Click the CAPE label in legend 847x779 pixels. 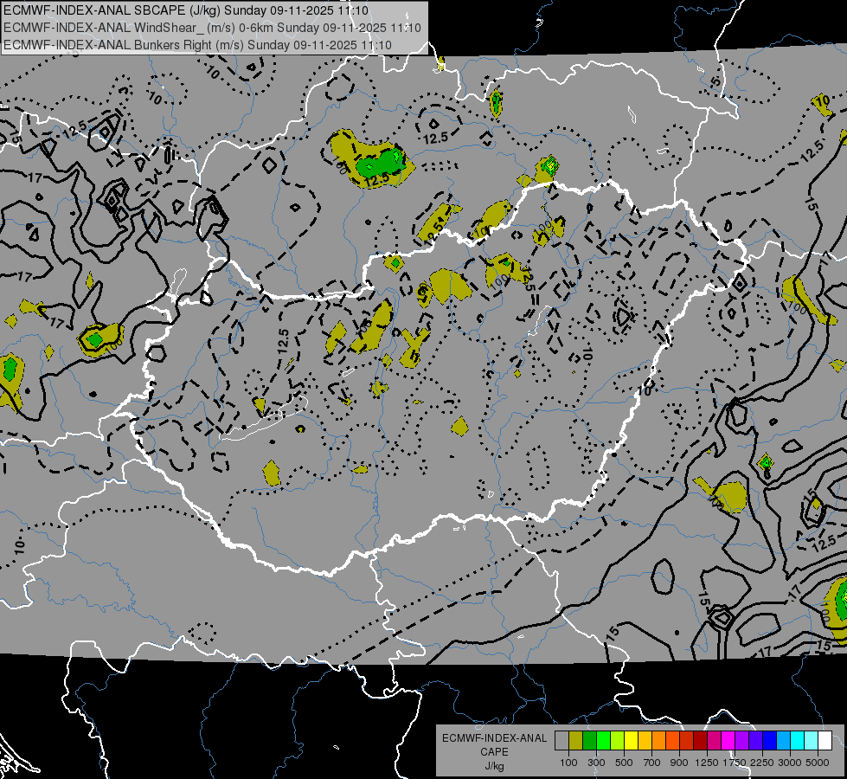point(494,752)
